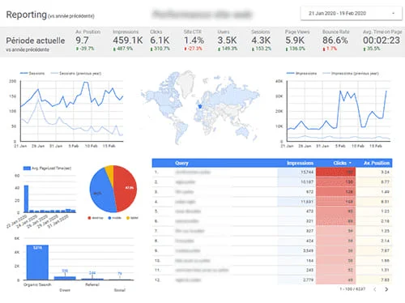
Task: Click the Impressions legend entry in chart
Action: pos(301,73)
